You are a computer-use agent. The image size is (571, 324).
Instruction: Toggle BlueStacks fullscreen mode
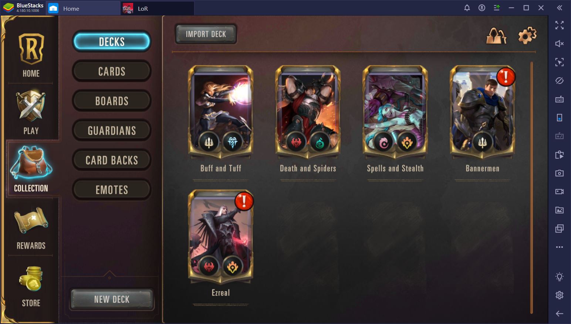coord(560,25)
